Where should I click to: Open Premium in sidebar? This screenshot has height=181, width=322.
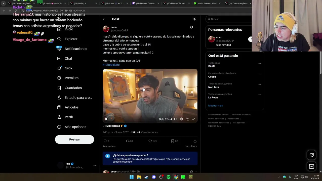(x=68, y=78)
